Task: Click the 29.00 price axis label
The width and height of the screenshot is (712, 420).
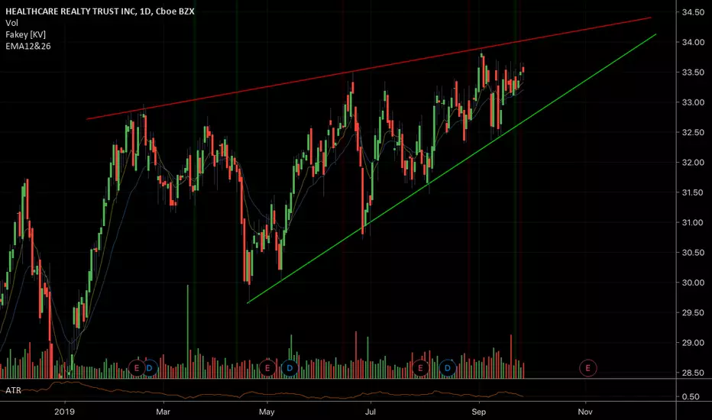Action: coord(693,343)
